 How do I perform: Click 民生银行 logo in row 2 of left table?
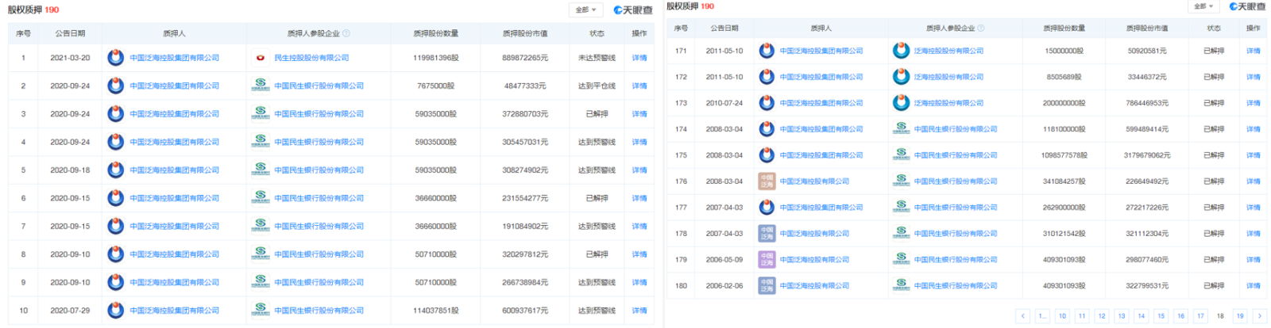[x=261, y=86]
